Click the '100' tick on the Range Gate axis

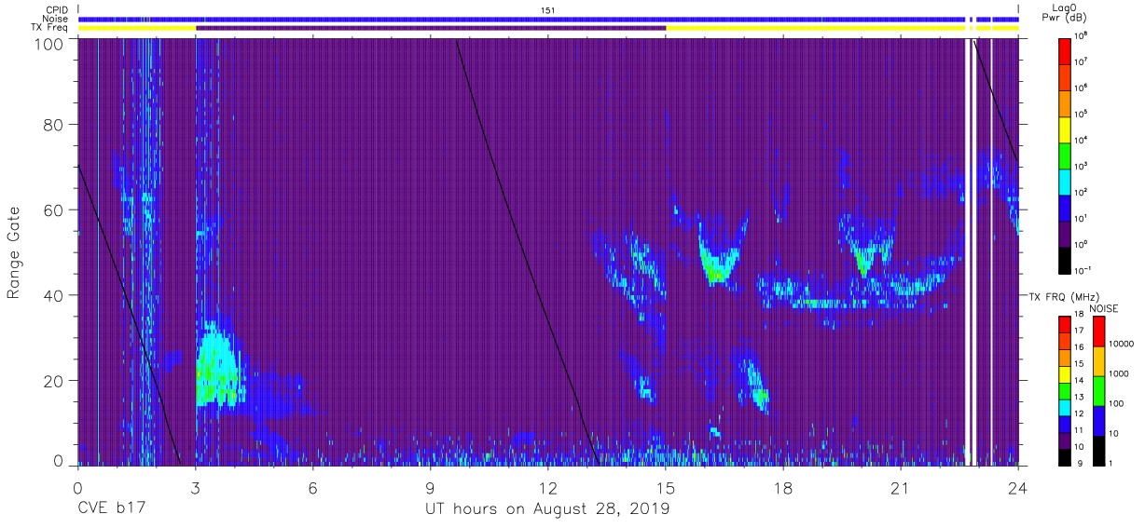coord(48,44)
